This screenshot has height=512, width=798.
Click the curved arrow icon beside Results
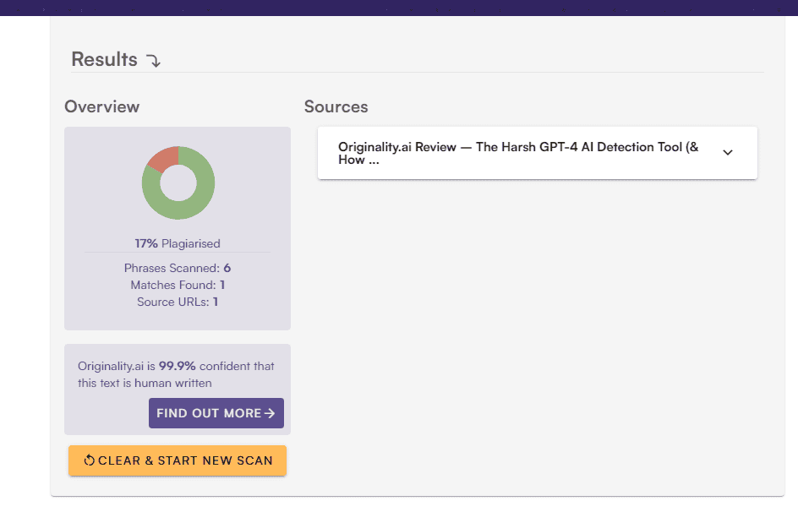(x=153, y=61)
